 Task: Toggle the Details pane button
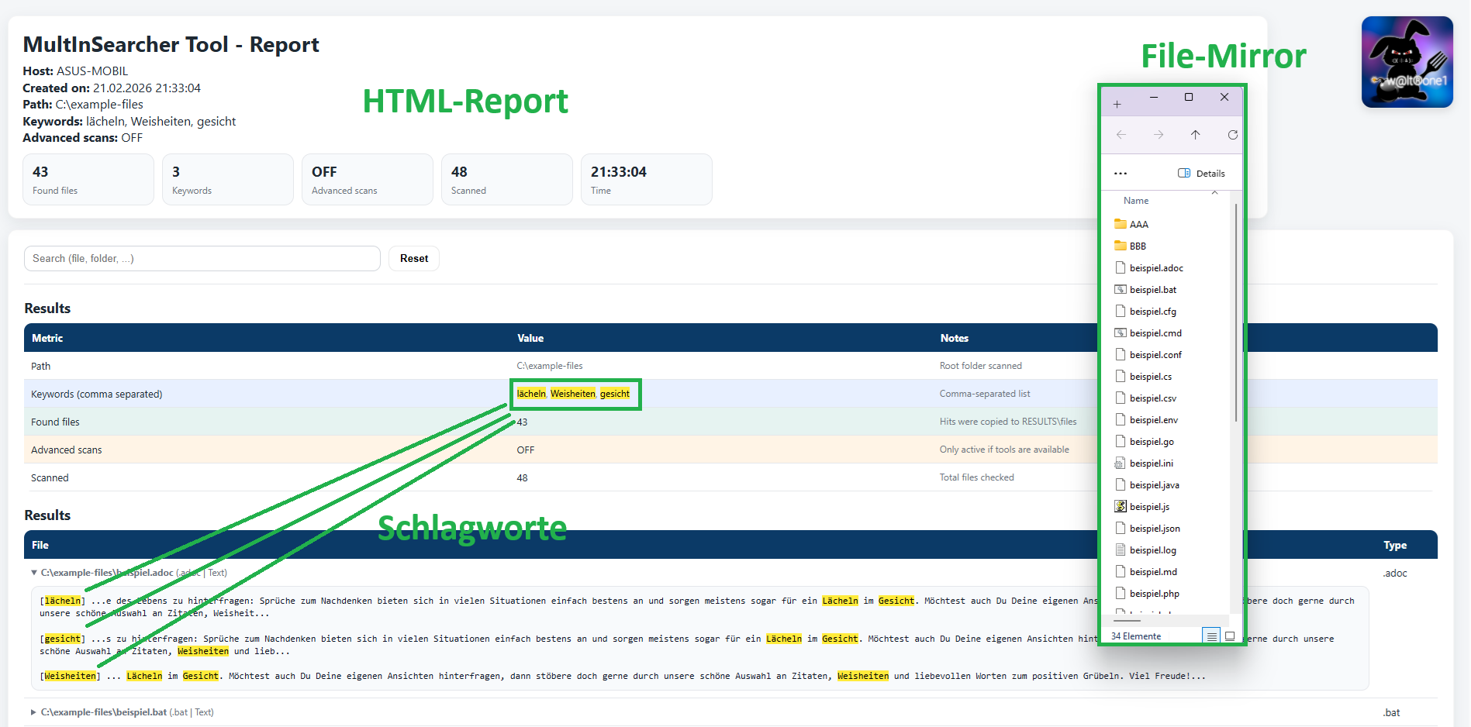click(x=1201, y=174)
